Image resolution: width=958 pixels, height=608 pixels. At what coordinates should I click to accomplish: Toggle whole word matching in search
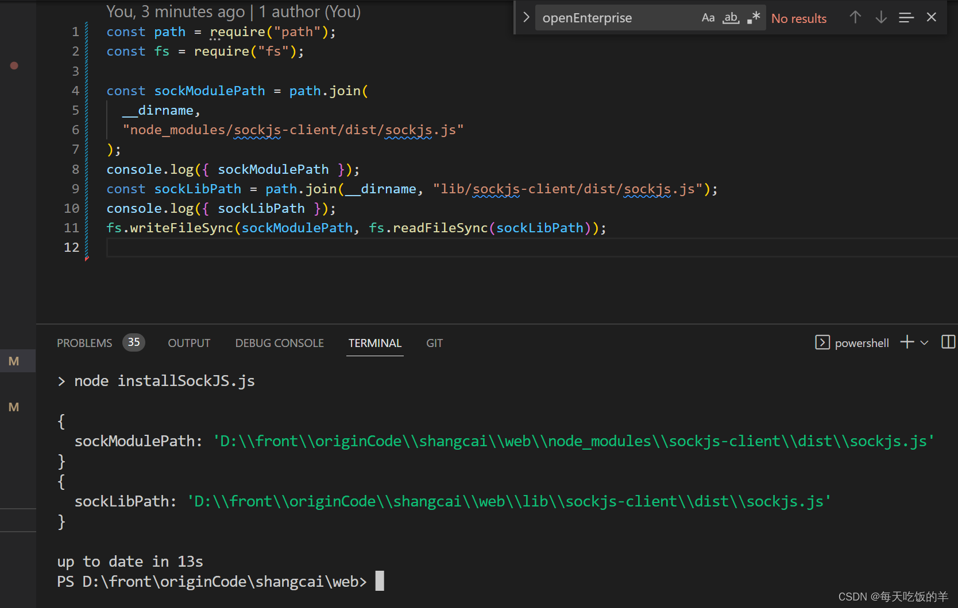tap(730, 17)
